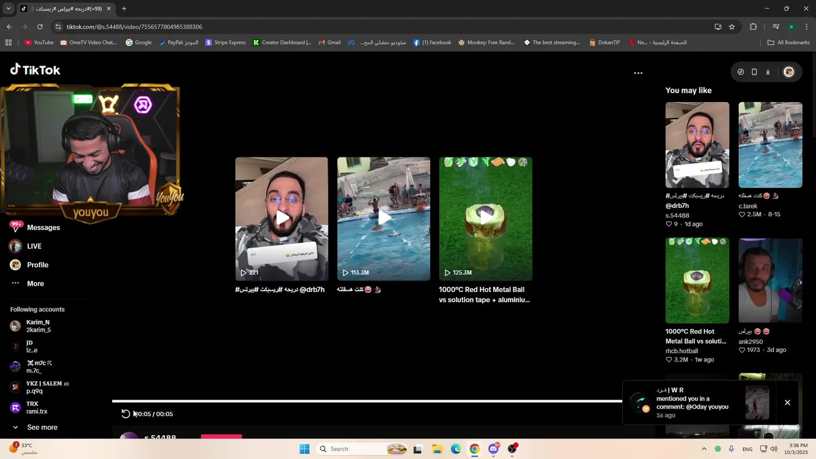Open You may like pool video by c.tarek
This screenshot has width=816, height=459.
pyautogui.click(x=770, y=145)
